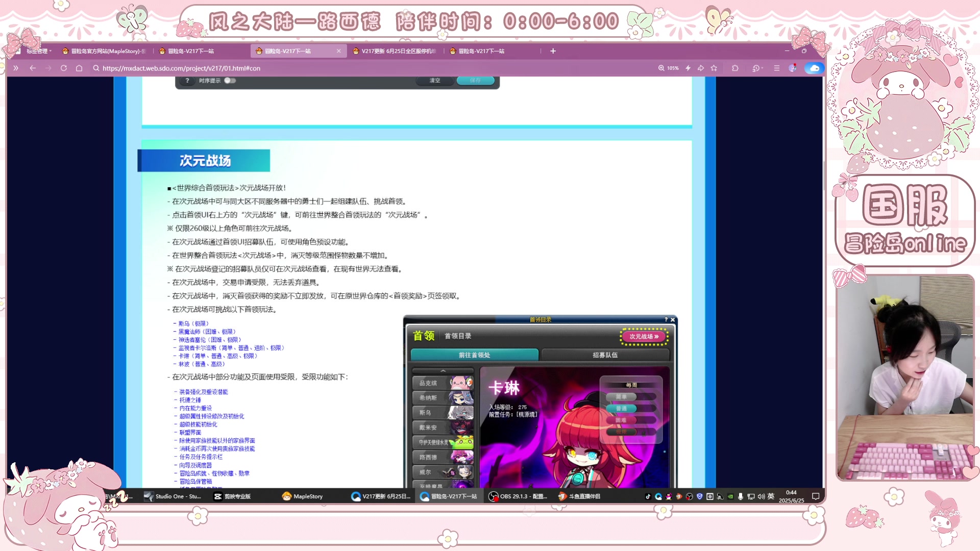Close the active 冒险岛-V217下一站 tab
This screenshot has width=980, height=551.
point(338,51)
